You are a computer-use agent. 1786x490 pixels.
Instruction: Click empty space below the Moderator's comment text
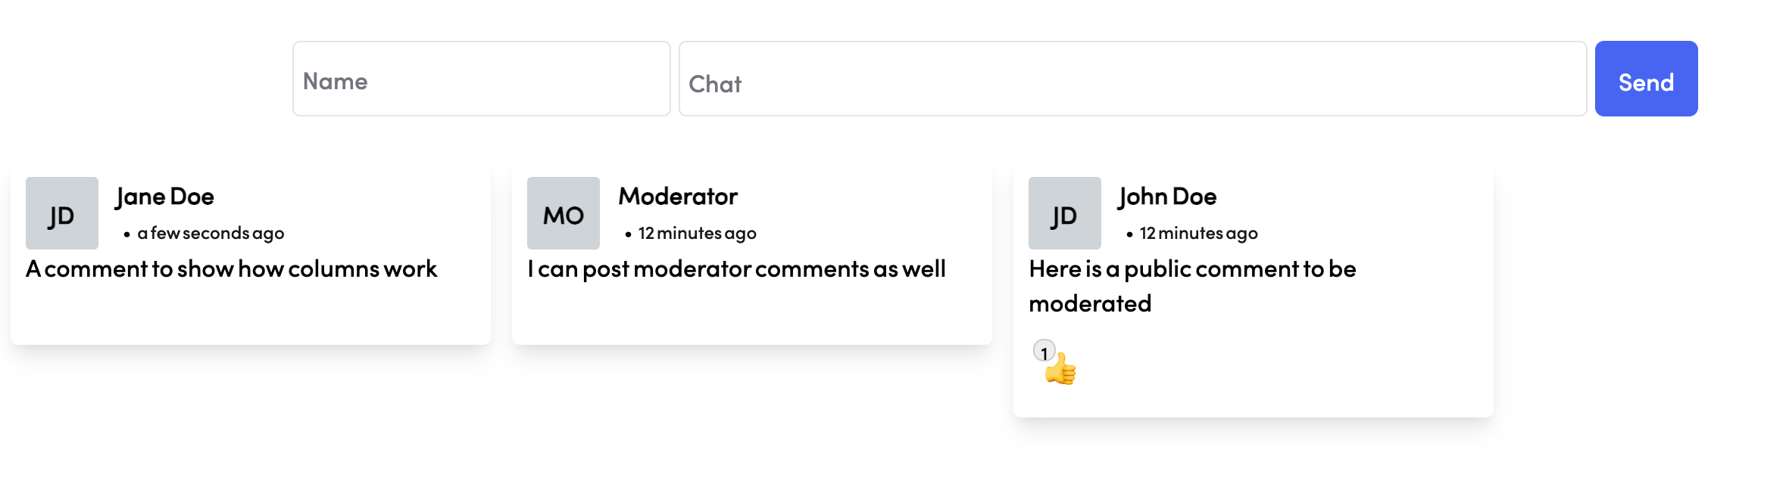(x=751, y=314)
